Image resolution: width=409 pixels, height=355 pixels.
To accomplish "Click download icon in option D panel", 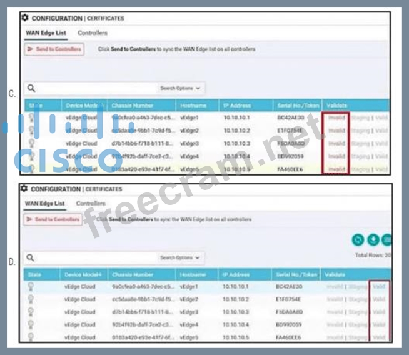I will click(373, 239).
